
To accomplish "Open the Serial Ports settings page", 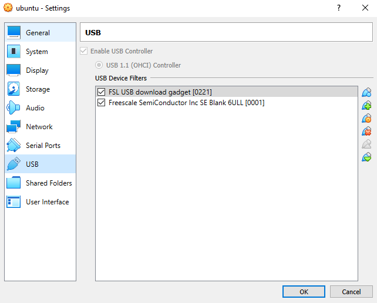I will point(43,146).
